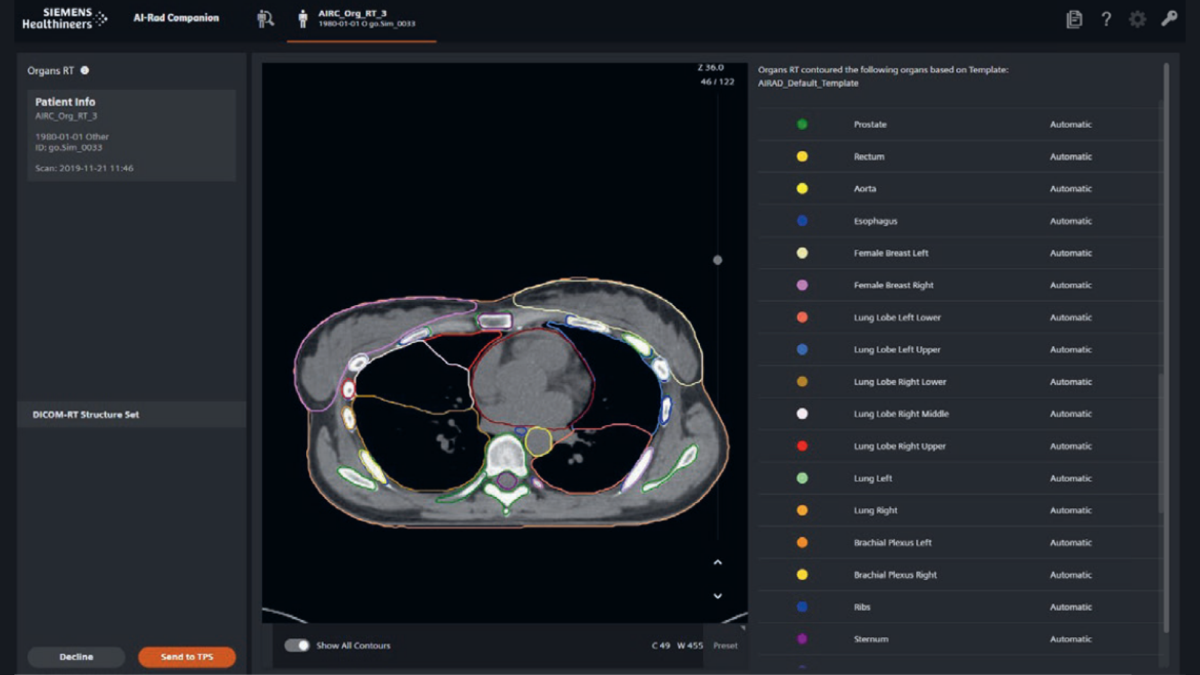1200x675 pixels.
Task: Click the patient figure icon in the tab
Action: pos(303,19)
